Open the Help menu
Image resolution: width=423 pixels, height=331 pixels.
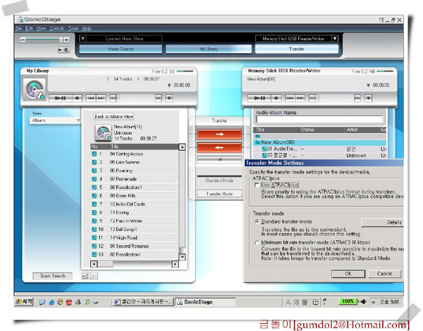[x=87, y=28]
